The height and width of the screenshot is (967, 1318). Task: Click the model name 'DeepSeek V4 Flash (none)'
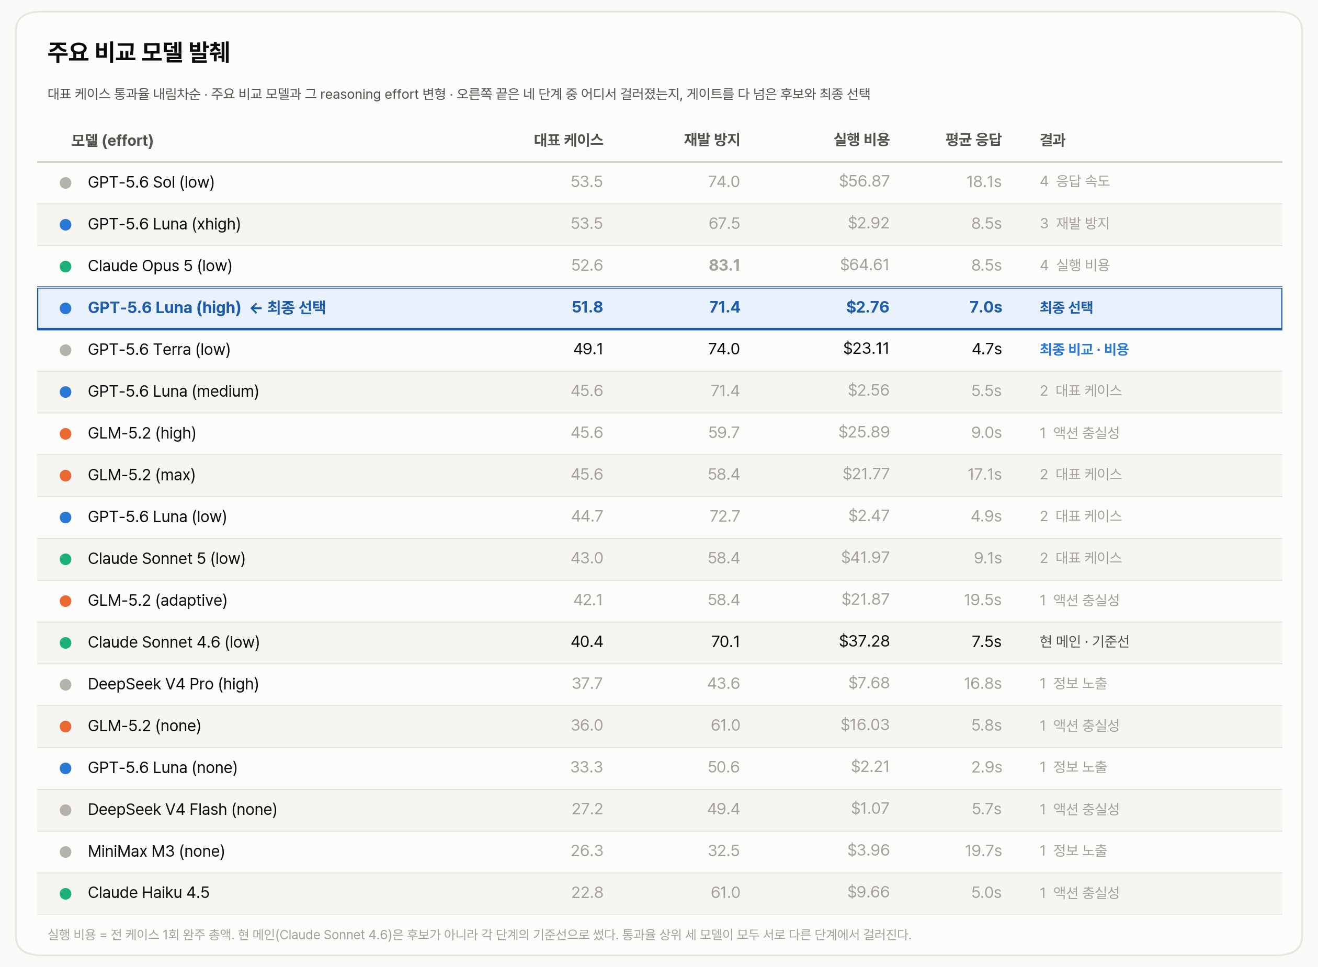182,809
